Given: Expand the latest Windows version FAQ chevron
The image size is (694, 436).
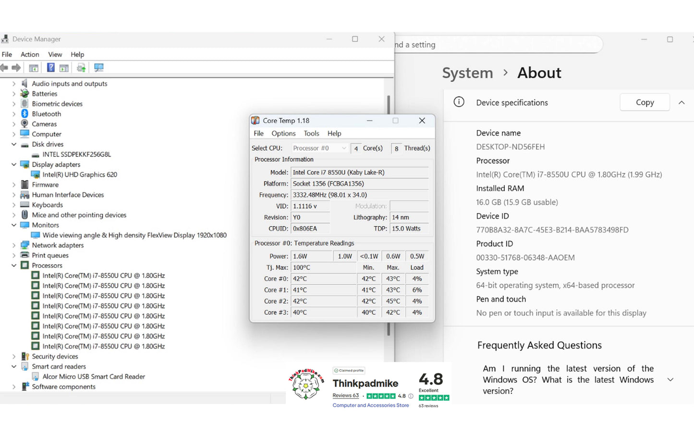Looking at the screenshot, I should 670,380.
